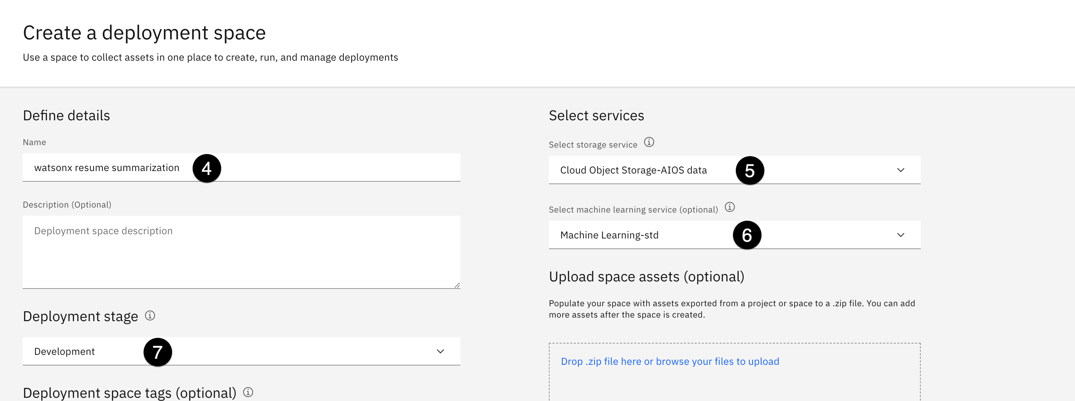Screen dimensions: 1075x401
Task: Click 'Drop .zip file here or browse' link
Action: [x=669, y=362]
